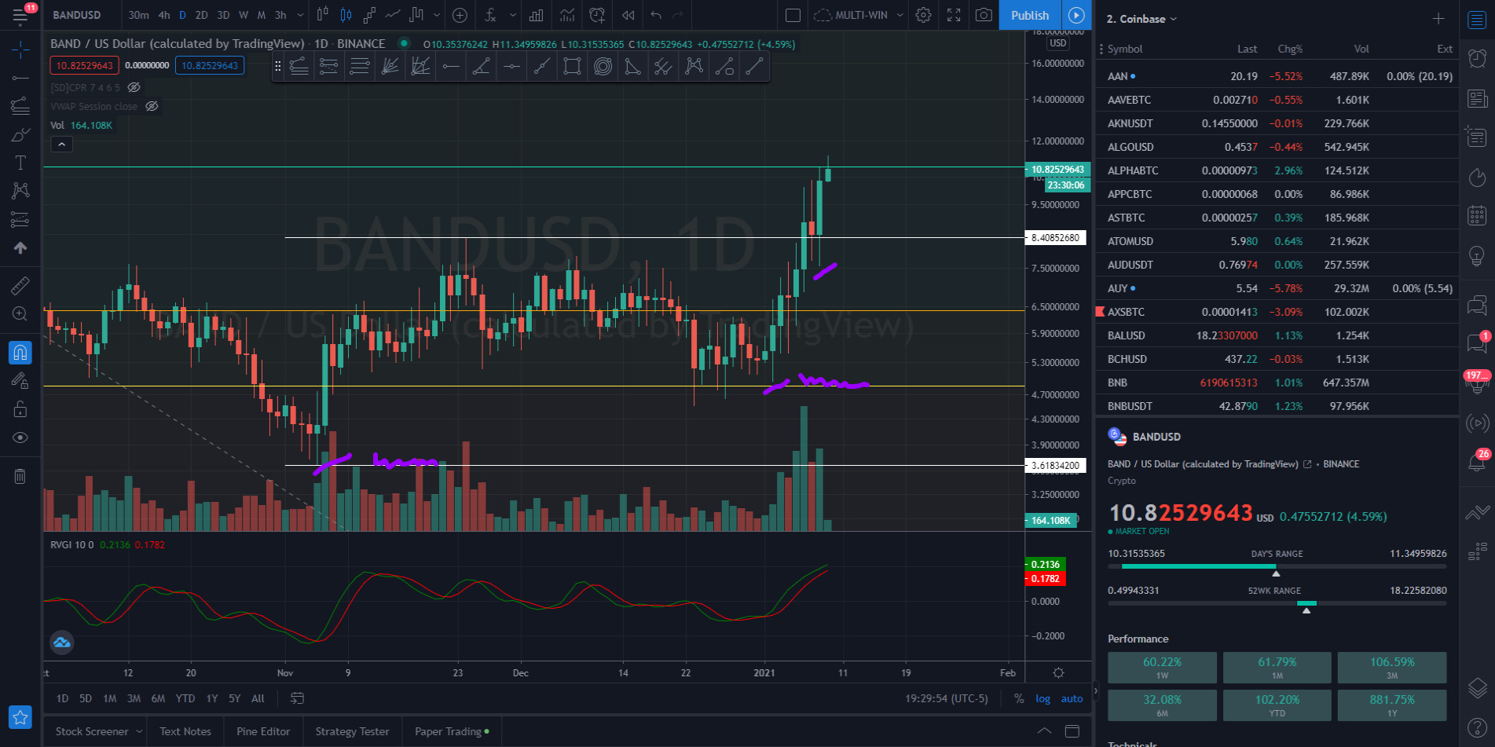1495x747 pixels.
Task: Toggle stay in drawing mode
Action: click(20, 381)
